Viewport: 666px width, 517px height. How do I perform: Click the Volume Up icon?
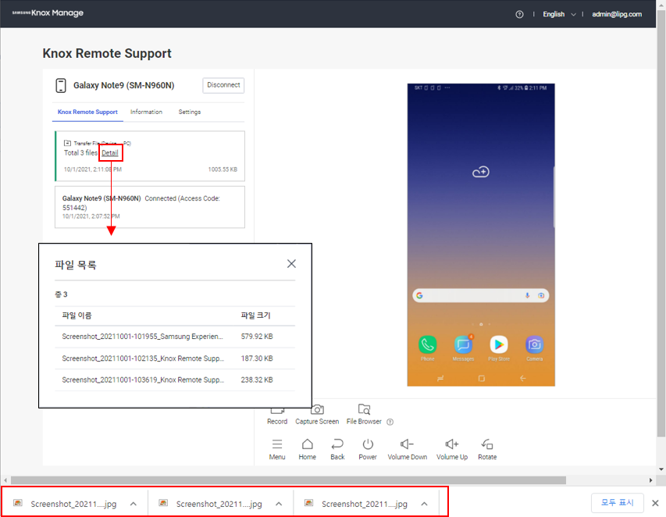[x=451, y=444]
